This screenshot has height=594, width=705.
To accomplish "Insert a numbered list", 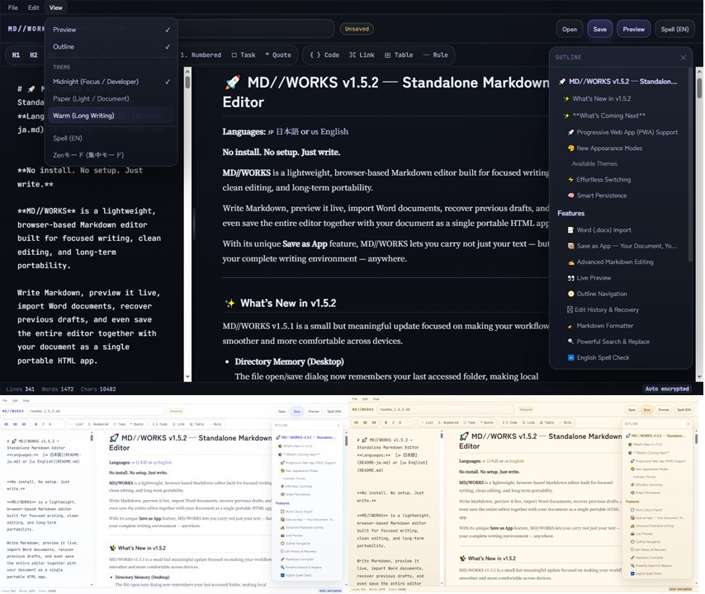I will coord(201,54).
